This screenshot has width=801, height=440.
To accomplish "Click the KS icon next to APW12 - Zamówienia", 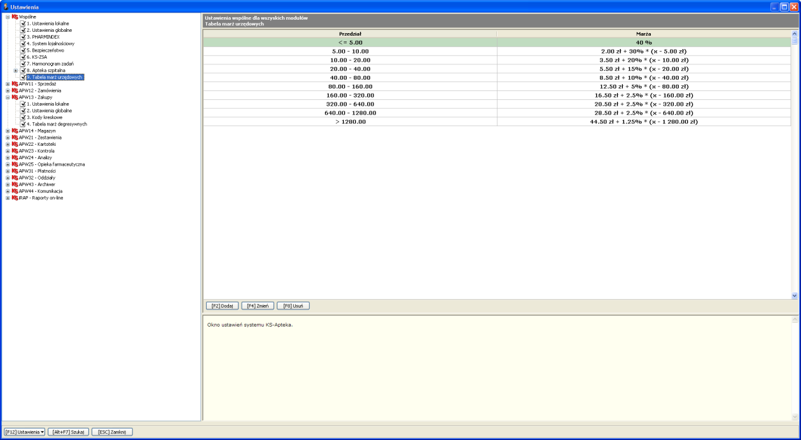I will 15,90.
